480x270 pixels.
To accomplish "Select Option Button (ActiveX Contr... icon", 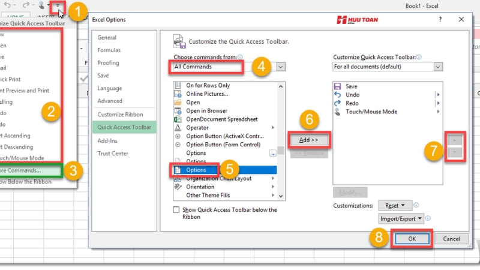I will click(x=178, y=136).
